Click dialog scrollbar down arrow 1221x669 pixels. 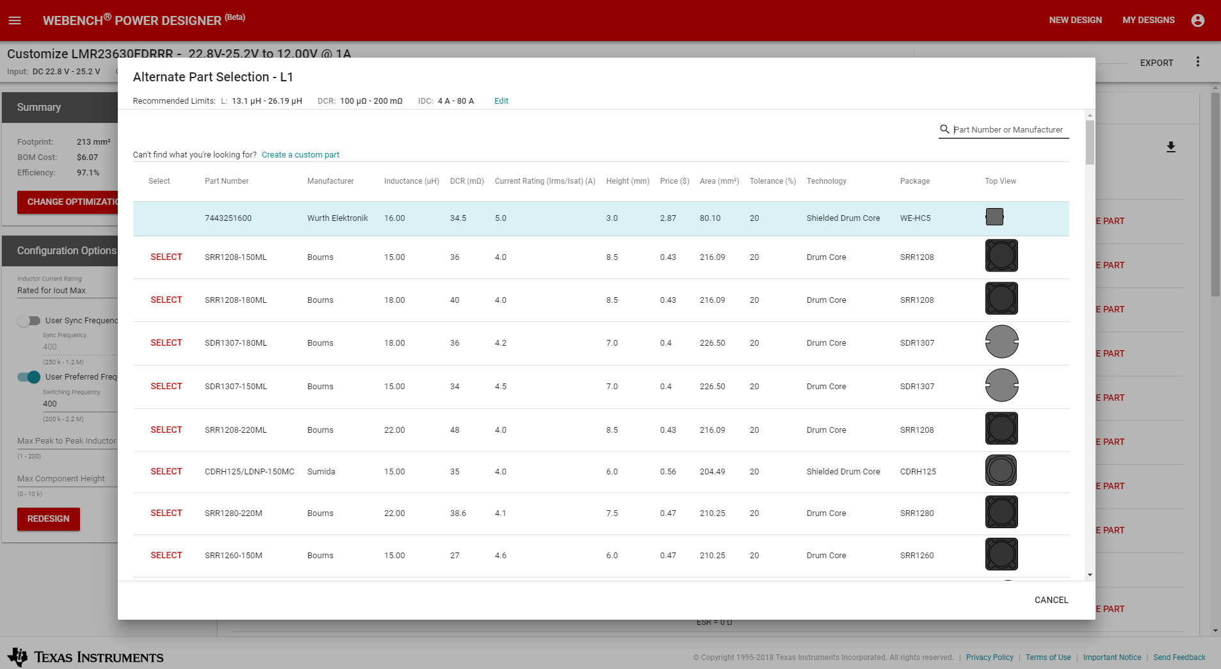click(1090, 575)
